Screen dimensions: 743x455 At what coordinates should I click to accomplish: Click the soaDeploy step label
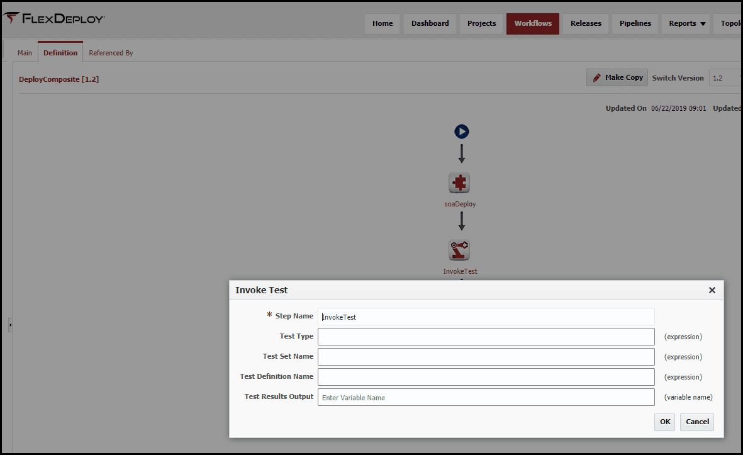[460, 204]
